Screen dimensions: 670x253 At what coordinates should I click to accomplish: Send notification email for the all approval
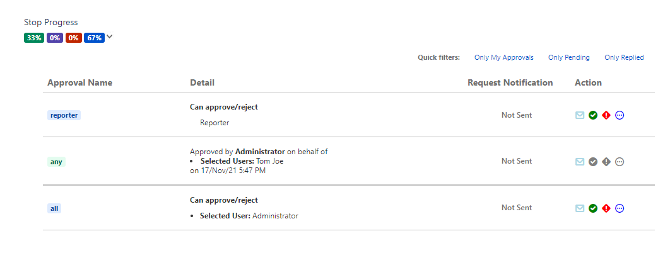click(x=580, y=208)
